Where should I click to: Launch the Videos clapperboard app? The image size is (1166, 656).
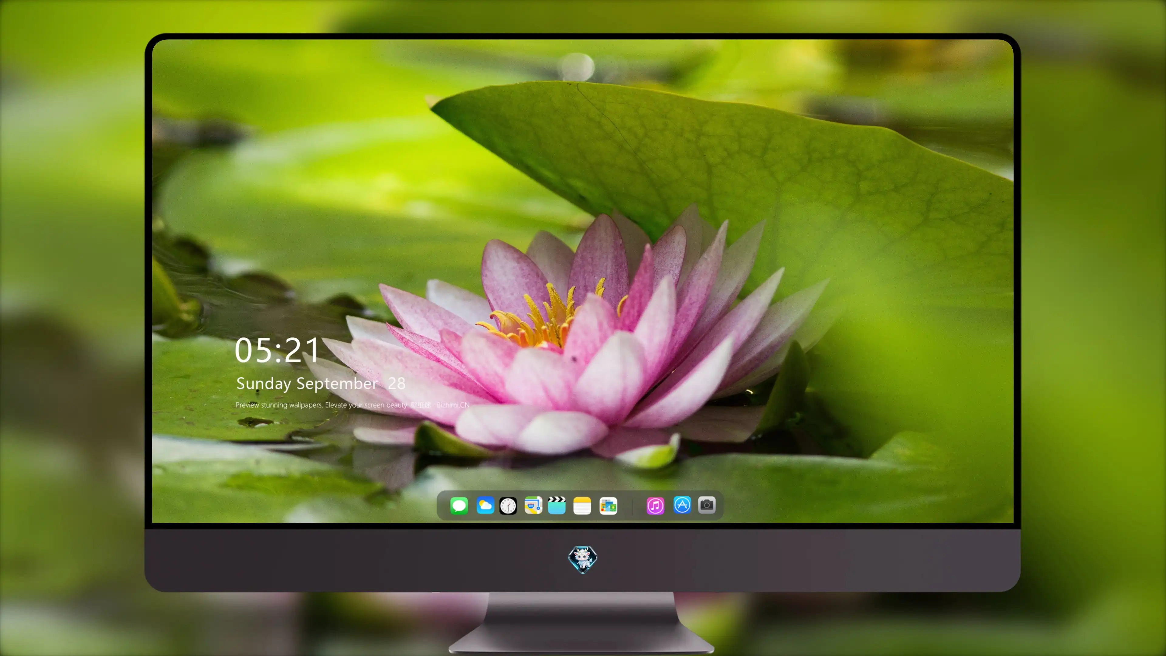(557, 505)
